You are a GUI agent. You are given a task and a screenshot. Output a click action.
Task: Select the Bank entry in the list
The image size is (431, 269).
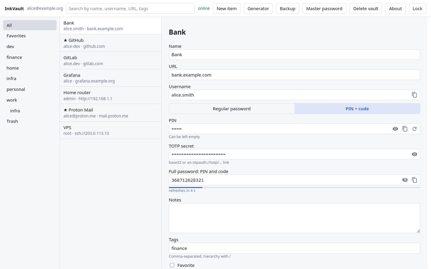111,26
